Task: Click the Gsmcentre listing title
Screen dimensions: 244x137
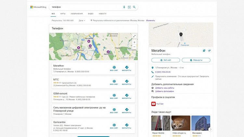Action: (x=59, y=122)
